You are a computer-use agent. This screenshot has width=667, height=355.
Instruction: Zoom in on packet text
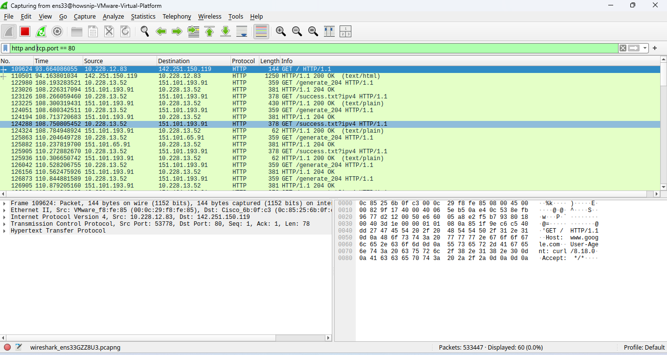coord(280,32)
